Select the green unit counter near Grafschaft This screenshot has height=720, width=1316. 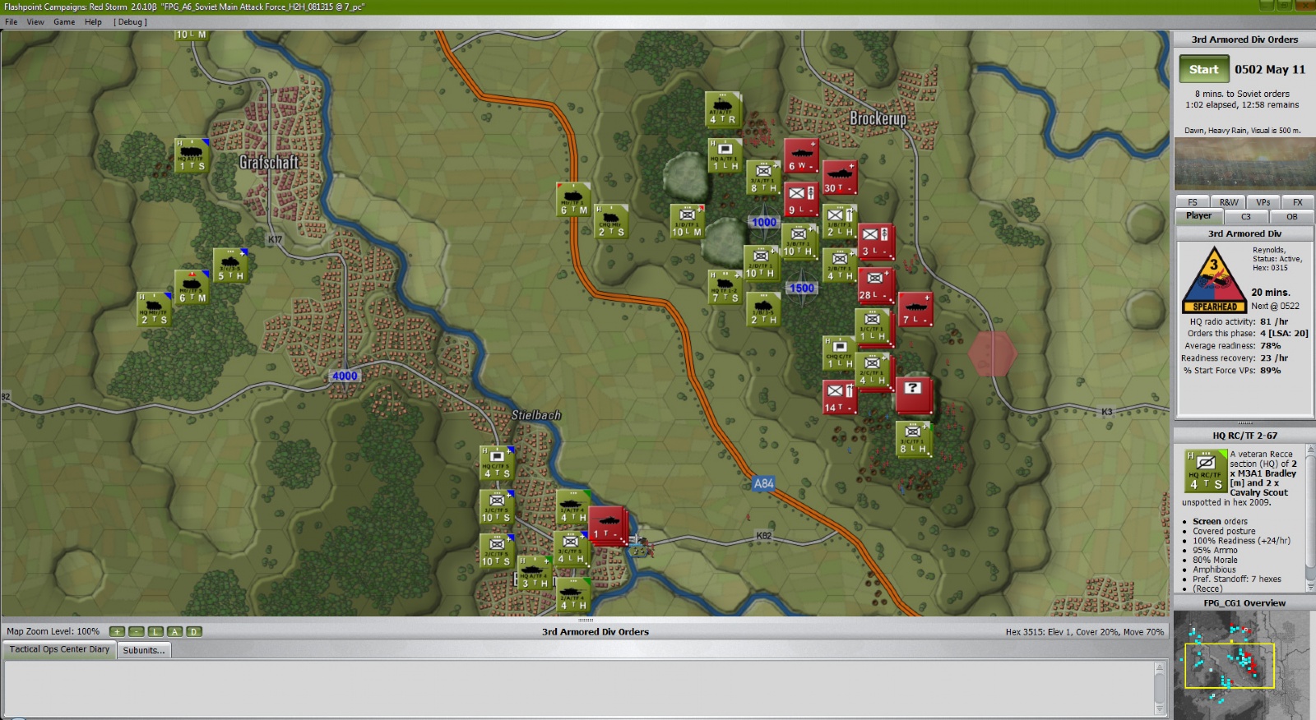click(x=192, y=156)
